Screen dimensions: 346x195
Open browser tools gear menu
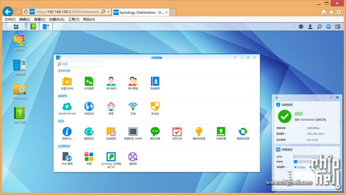point(339,12)
